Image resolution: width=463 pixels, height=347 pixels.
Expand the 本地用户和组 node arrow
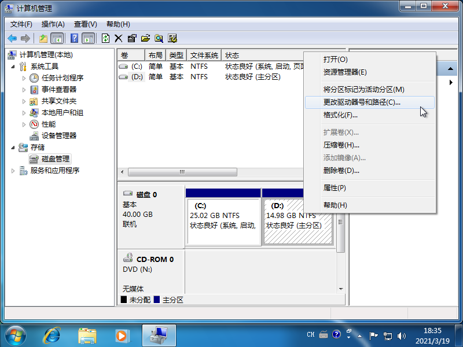coord(24,113)
